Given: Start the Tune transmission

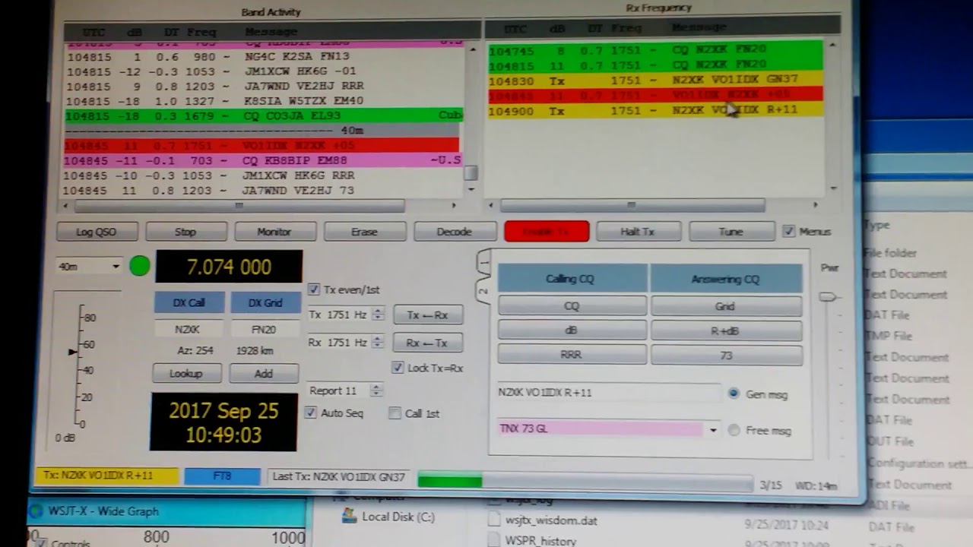Looking at the screenshot, I should click(x=731, y=232).
